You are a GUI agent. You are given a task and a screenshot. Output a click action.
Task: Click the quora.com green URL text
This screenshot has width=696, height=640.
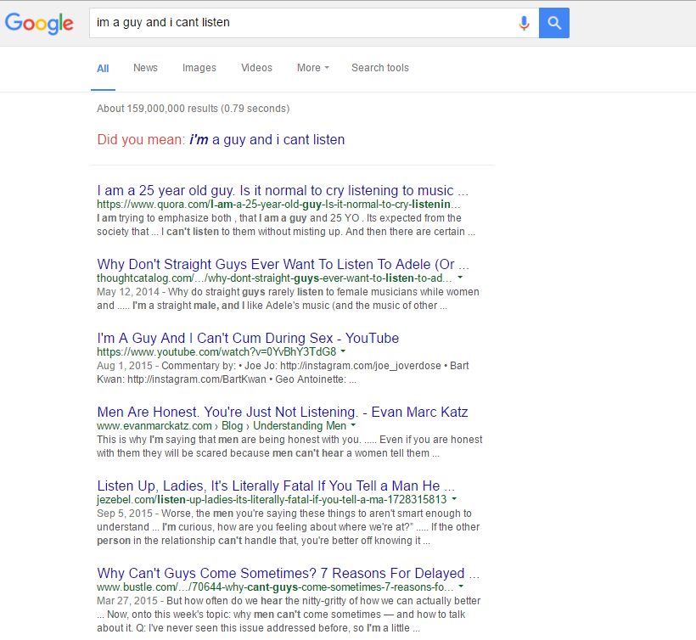(x=278, y=205)
